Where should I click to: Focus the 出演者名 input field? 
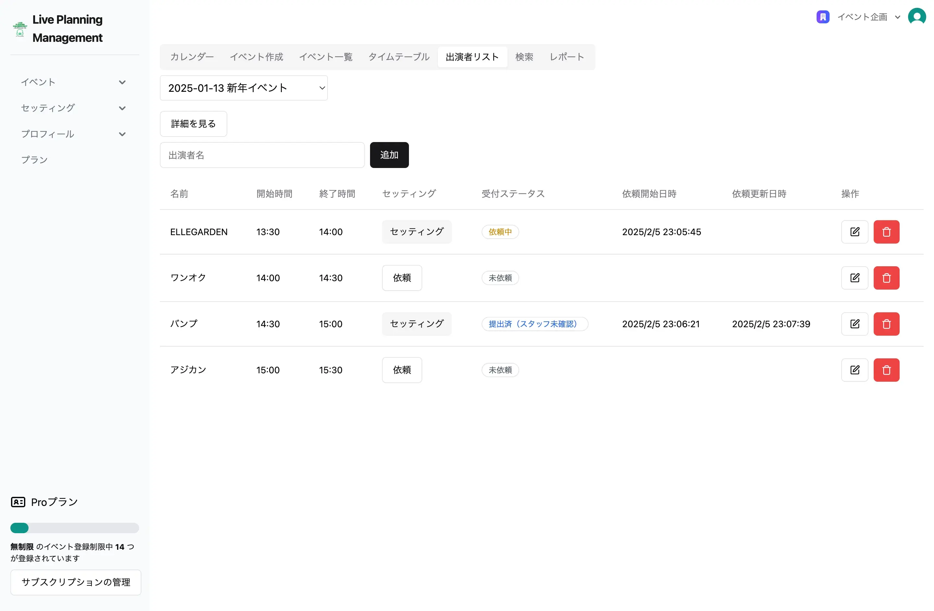(x=262, y=155)
